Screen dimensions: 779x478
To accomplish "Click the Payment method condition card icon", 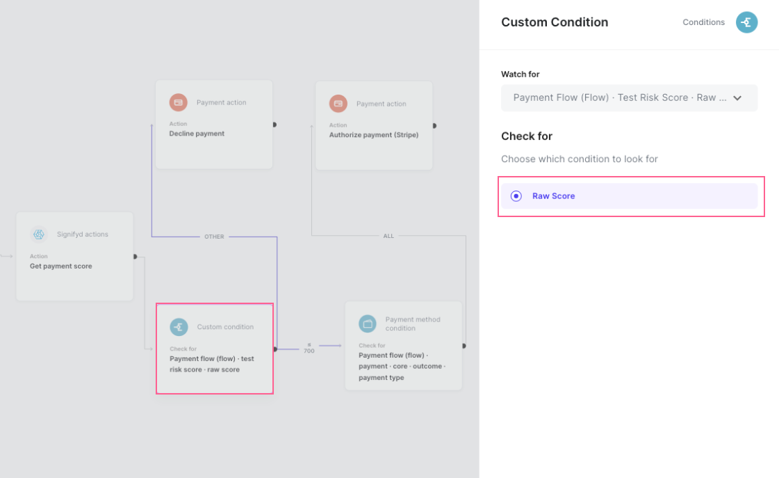I will pyautogui.click(x=368, y=323).
